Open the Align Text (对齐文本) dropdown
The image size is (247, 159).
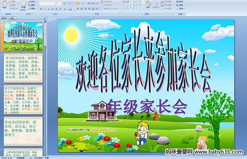[x=108, y=5]
